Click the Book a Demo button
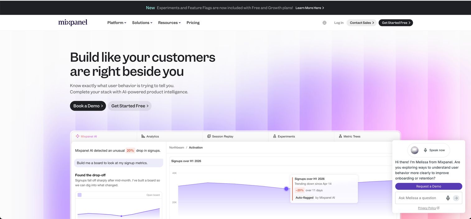This screenshot has width=471, height=219. 88,106
